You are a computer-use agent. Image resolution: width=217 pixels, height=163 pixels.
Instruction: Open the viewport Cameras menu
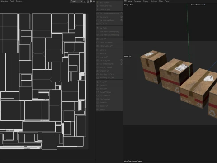tap(137, 1)
